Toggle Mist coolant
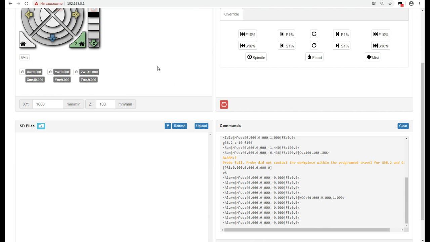 pyautogui.click(x=373, y=57)
